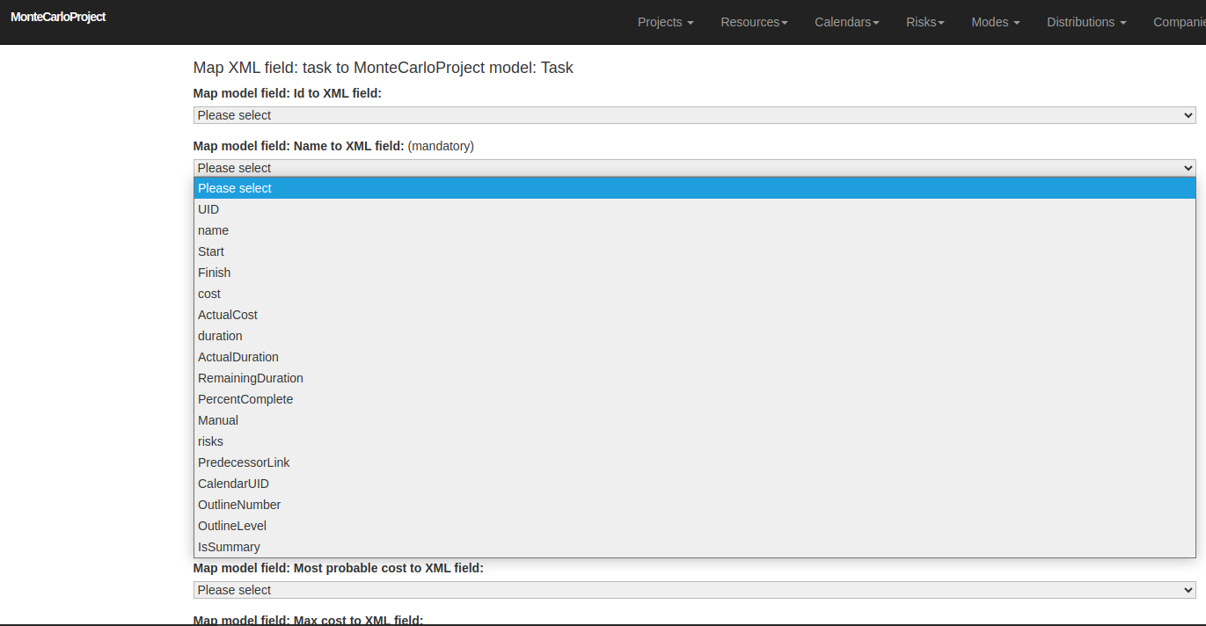Open the Projects navigation dropdown
Image resolution: width=1206 pixels, height=626 pixels.
click(664, 22)
